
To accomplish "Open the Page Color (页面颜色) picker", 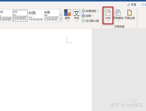I will click(118, 15).
